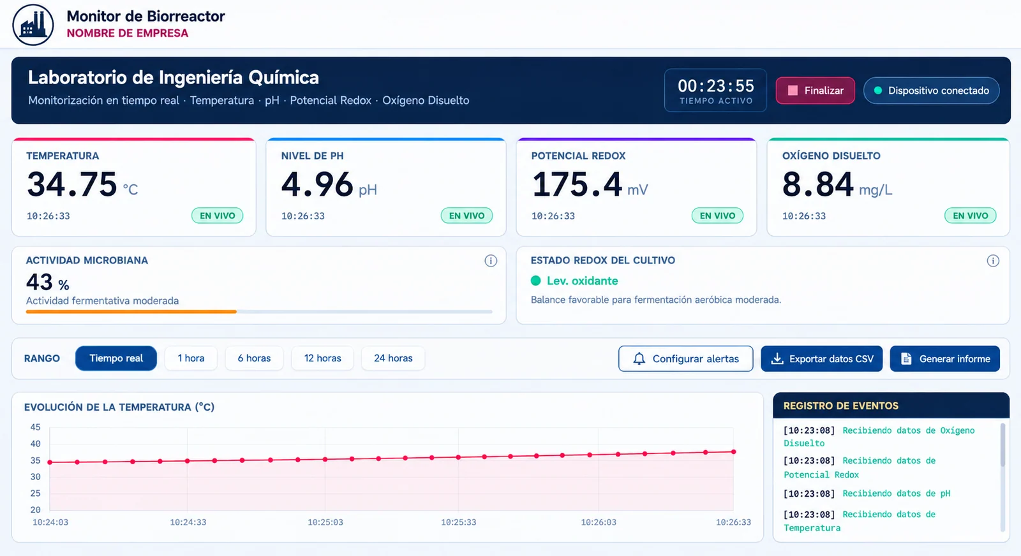The image size is (1021, 556).
Task: Click the Monitor de Biorreactor title
Action: pos(146,16)
